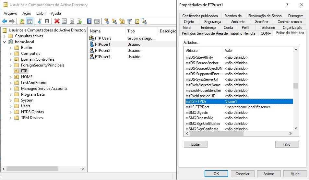Expand the Users container node

click(x=11, y=106)
